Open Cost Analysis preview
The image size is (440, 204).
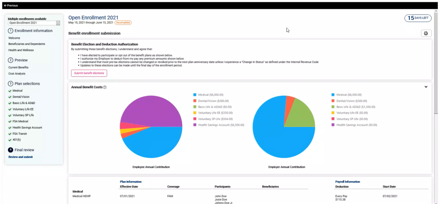pos(17,74)
